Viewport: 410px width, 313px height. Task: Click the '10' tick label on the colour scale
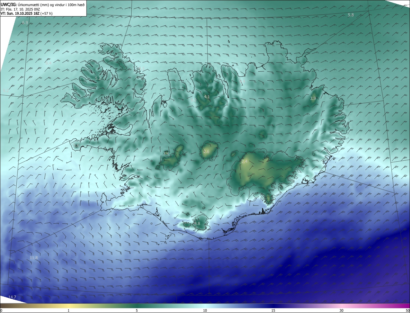[x=205, y=310]
